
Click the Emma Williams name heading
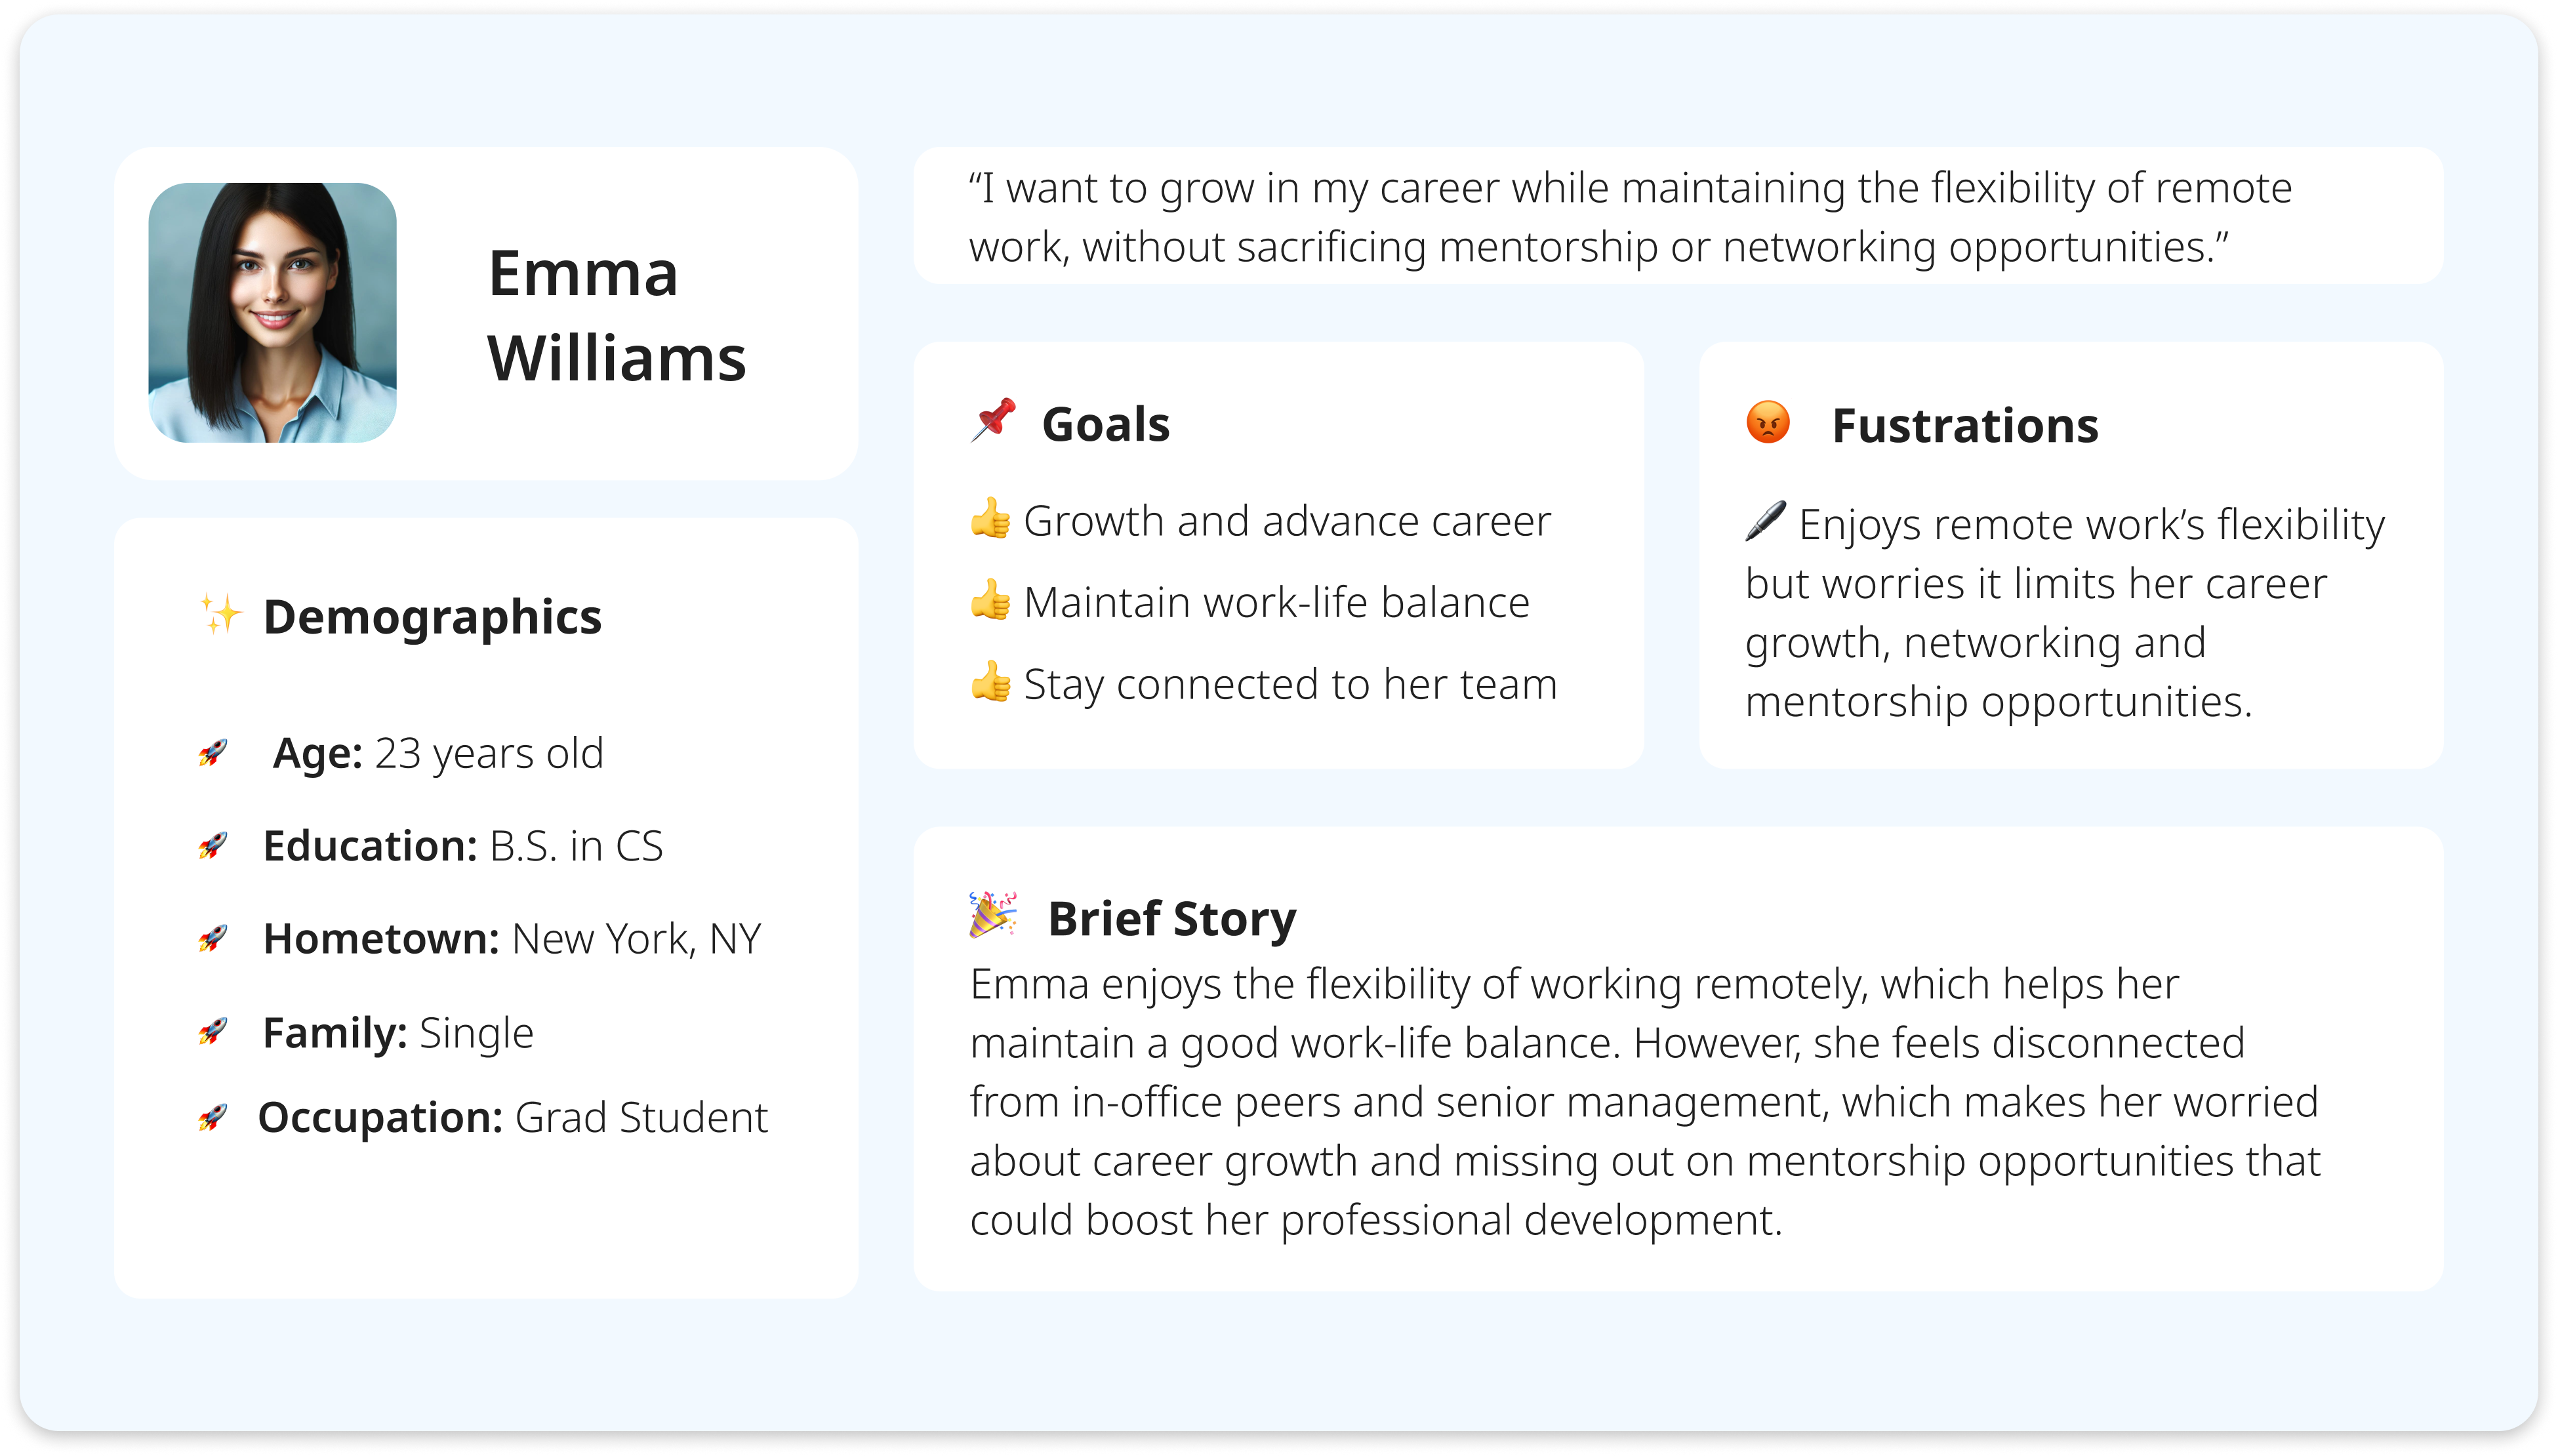point(616,315)
